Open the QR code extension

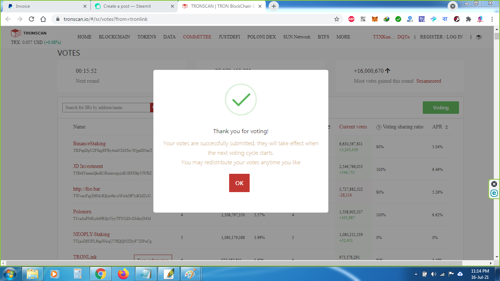coord(363,19)
